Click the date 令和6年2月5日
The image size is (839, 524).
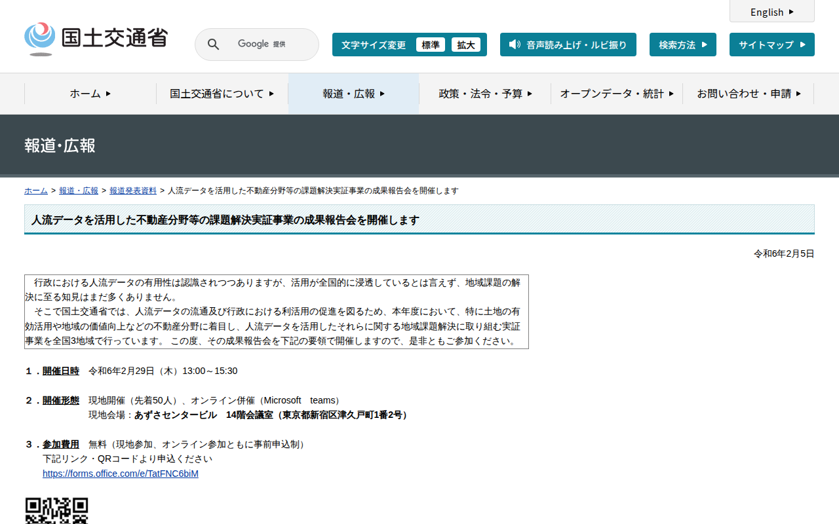click(x=784, y=253)
